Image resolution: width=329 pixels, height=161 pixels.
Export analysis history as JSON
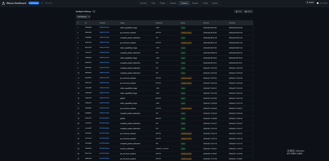pos(248,11)
